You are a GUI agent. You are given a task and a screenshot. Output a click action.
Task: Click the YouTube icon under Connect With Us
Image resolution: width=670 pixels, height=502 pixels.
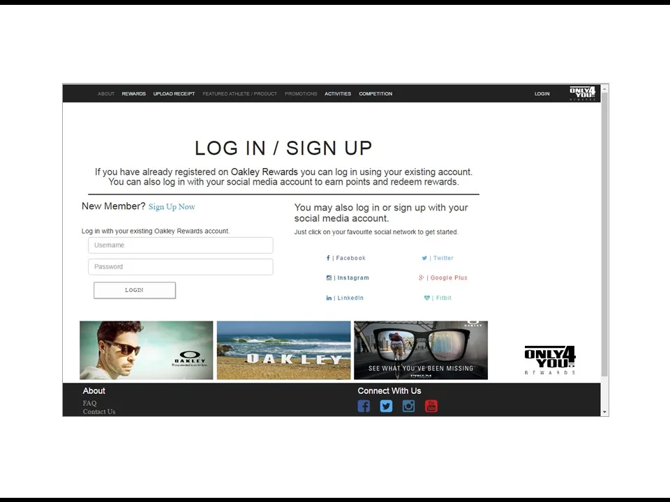click(x=431, y=406)
